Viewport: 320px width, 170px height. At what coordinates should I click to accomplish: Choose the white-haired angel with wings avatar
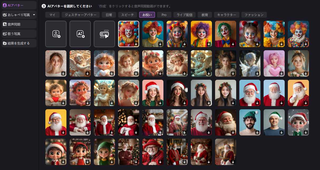tap(250, 63)
